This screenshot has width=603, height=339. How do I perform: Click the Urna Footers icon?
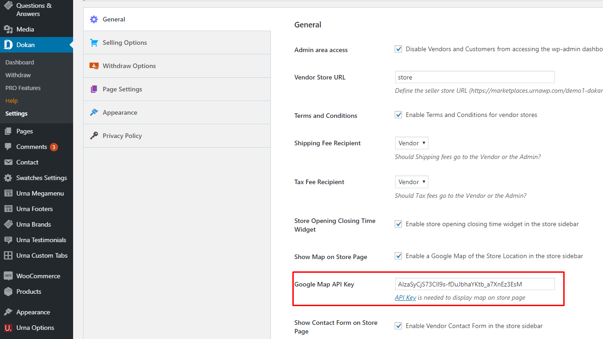coord(8,209)
